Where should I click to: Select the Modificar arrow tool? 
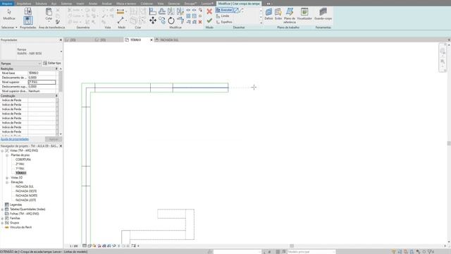tap(9, 13)
